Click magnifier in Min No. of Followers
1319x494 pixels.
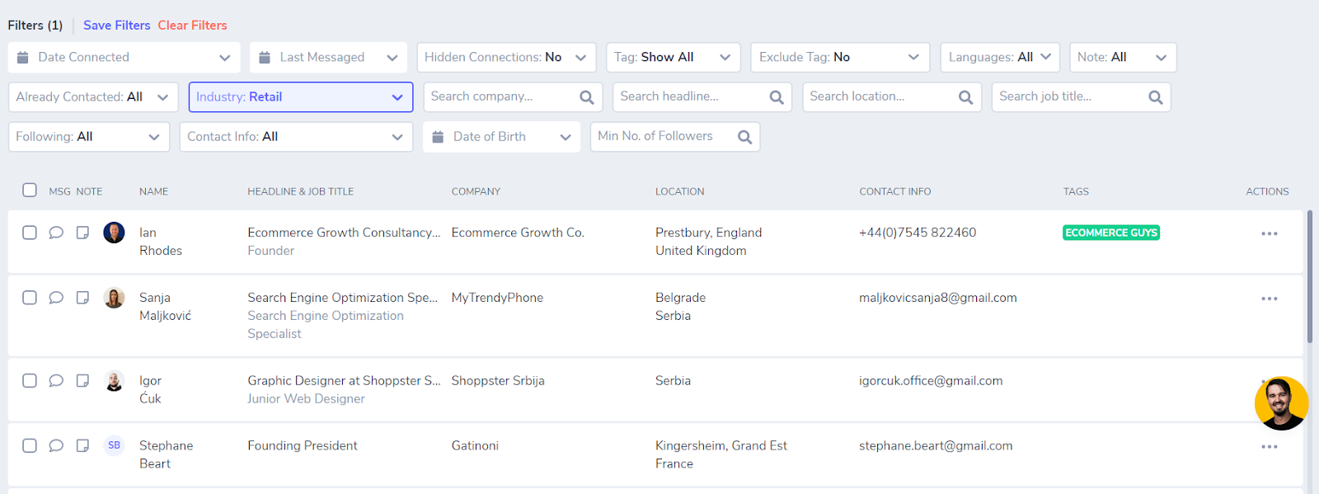pyautogui.click(x=744, y=137)
